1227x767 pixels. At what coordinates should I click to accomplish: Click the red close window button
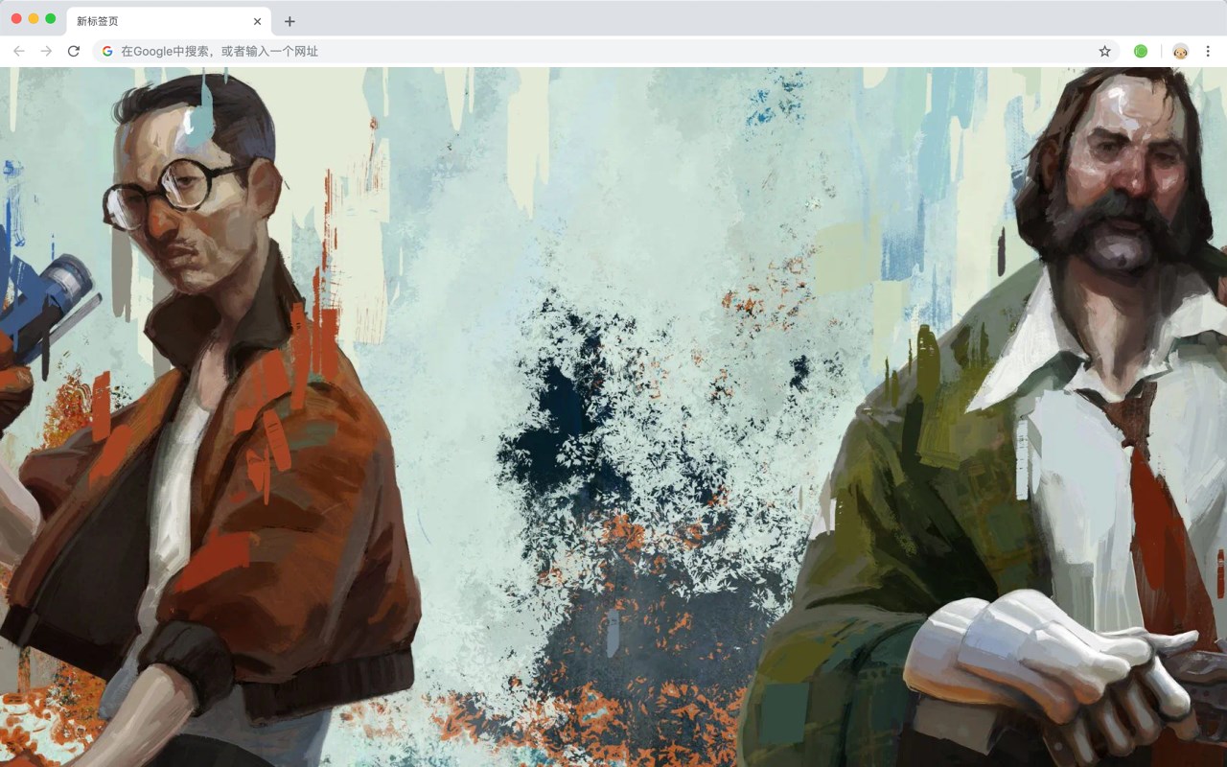click(x=16, y=18)
